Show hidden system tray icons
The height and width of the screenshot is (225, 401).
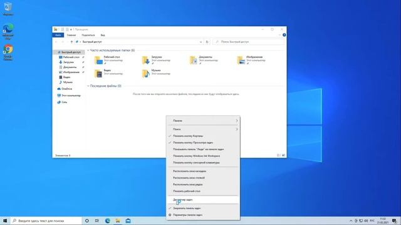351,221
